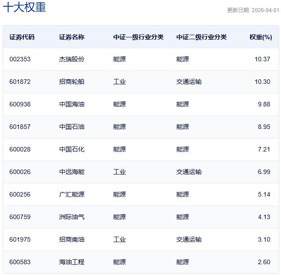The height and width of the screenshot is (275, 281).
Task: Click the 中证二级行业分类 column header
Action: [201, 37]
